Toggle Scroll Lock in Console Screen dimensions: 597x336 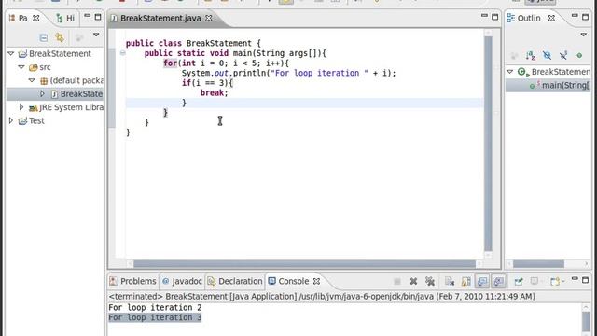(x=466, y=282)
